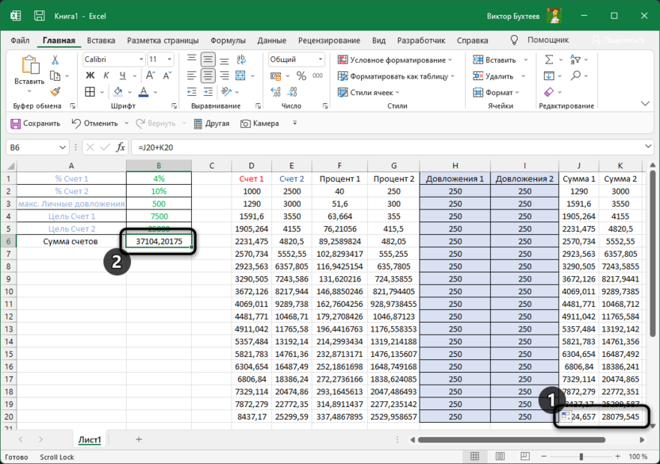Click the Сохранить quick access button
Image resolution: width=660 pixels, height=464 pixels.
click(35, 124)
